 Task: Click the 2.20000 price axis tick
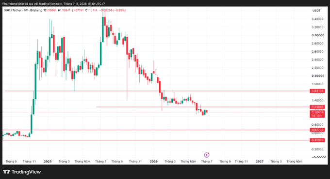[x=317, y=68]
